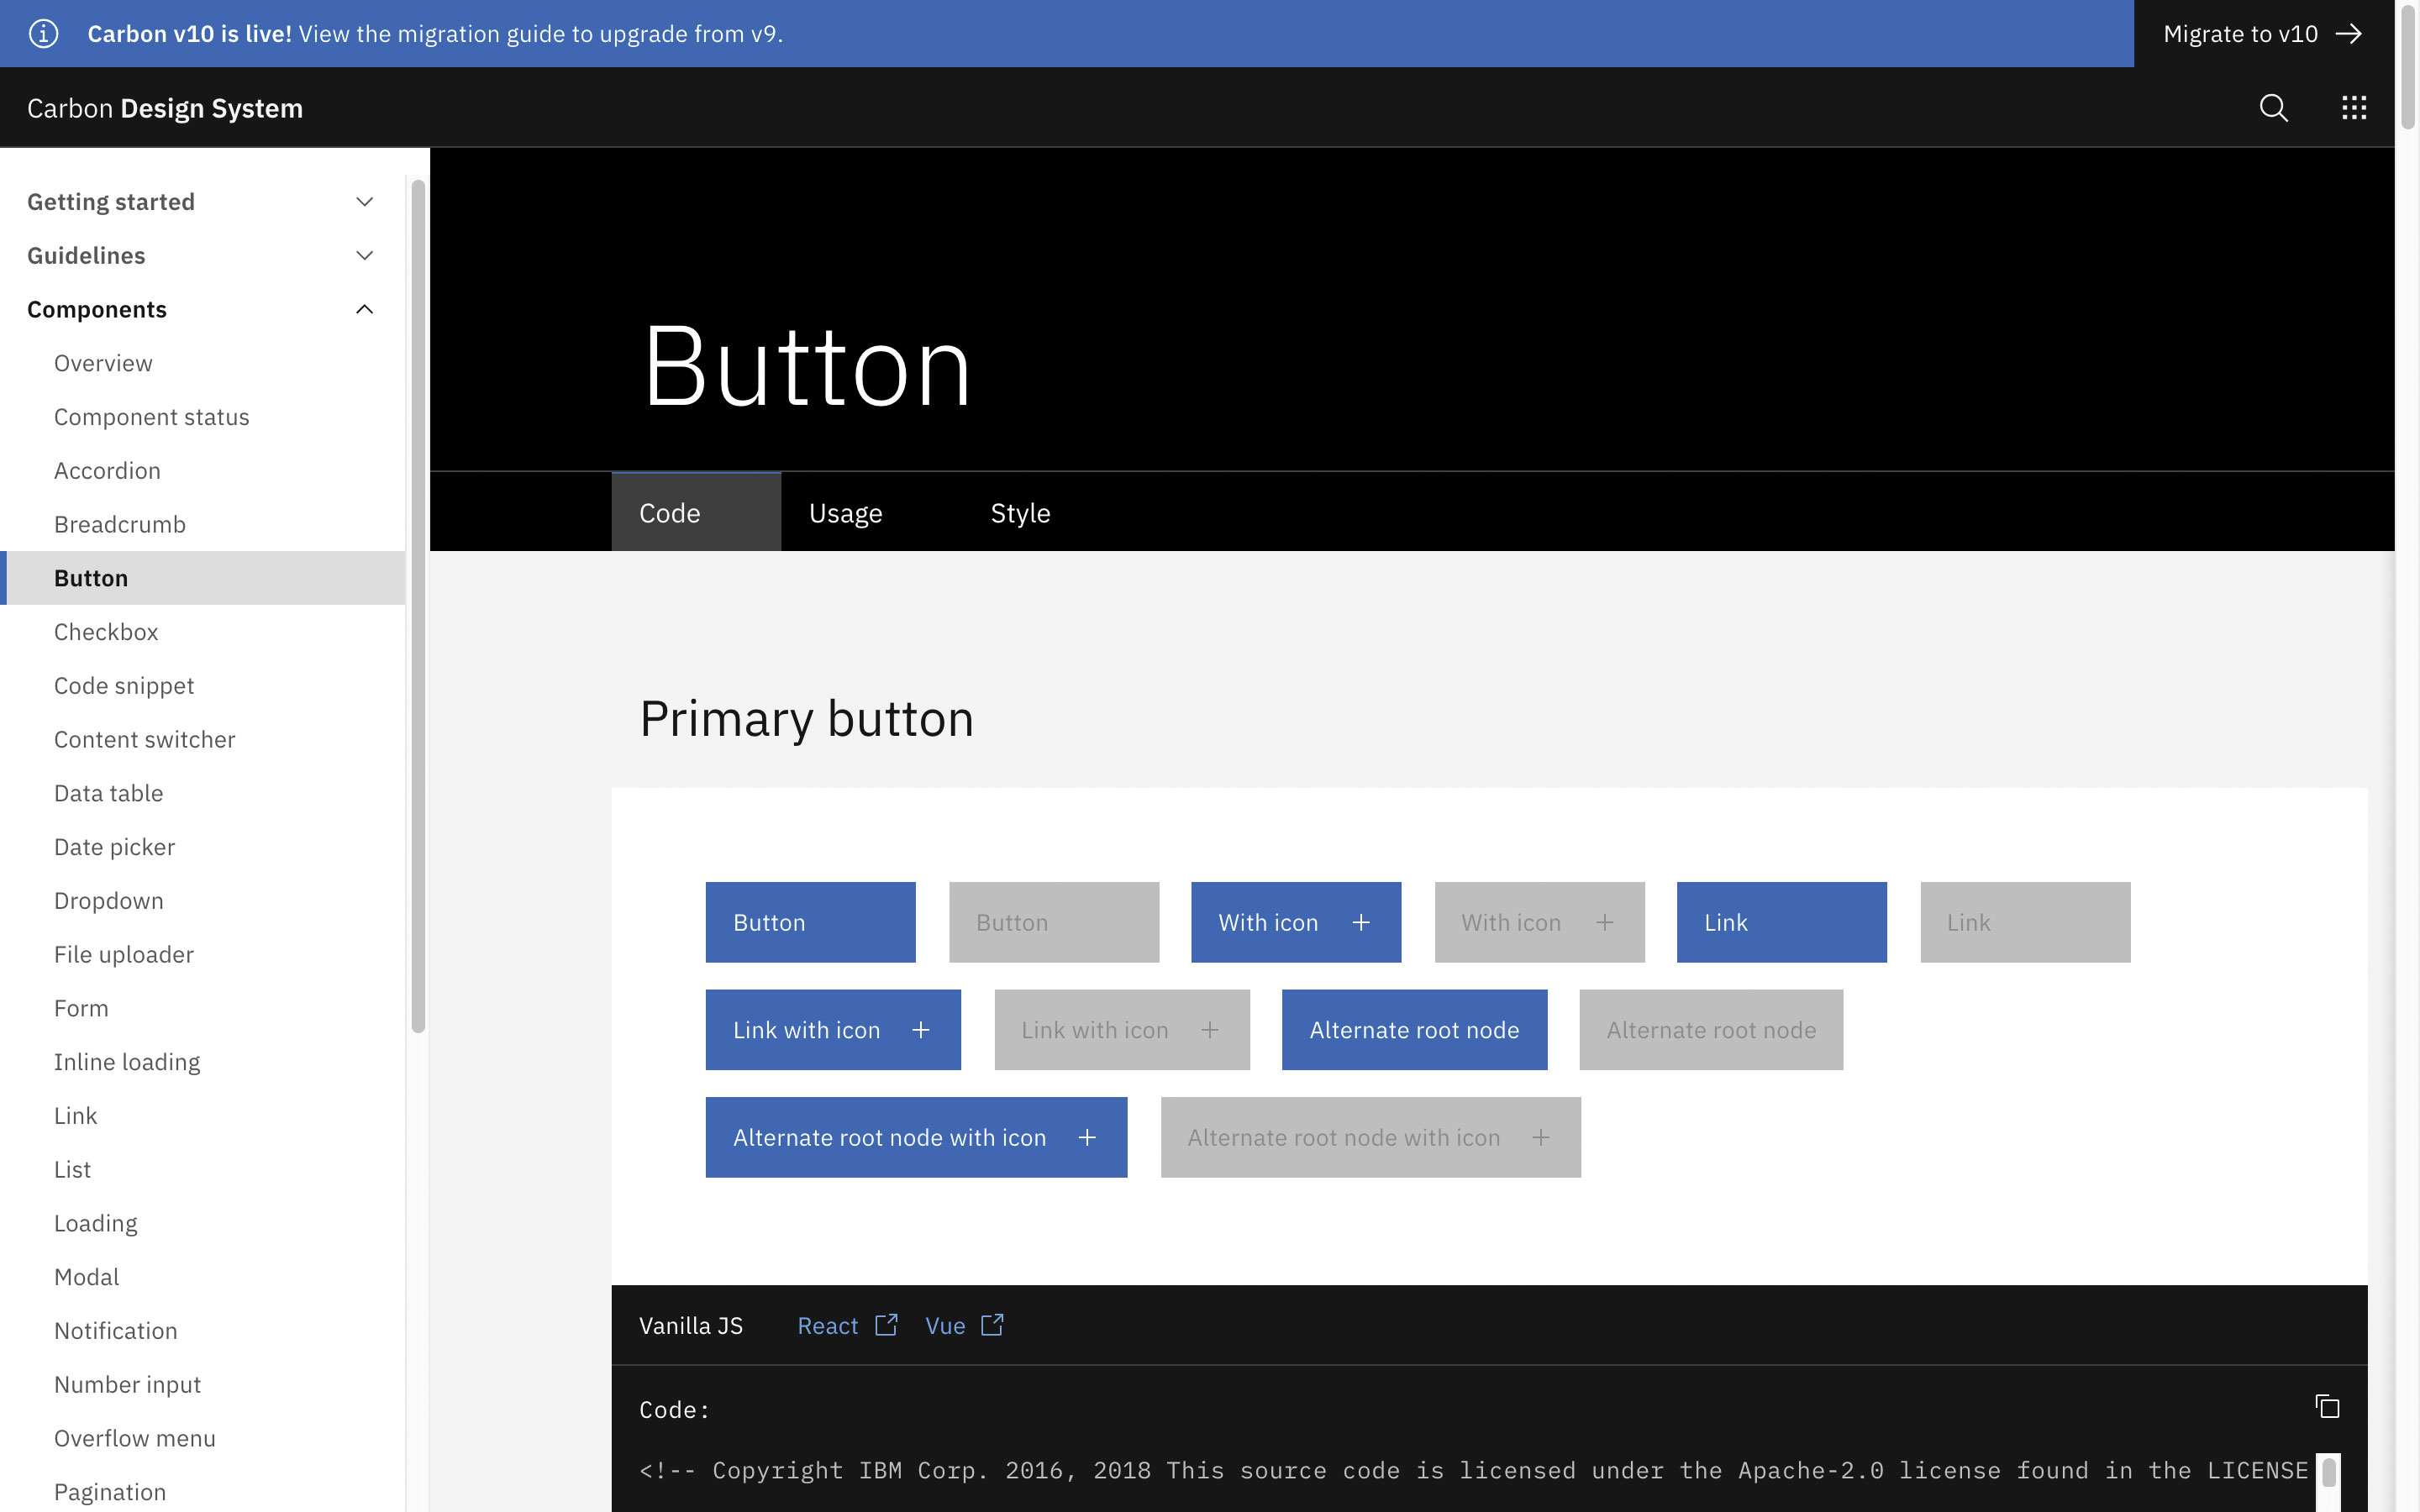Viewport: 2420px width, 1512px height.
Task: Open the Checkbox component page
Action: click(x=105, y=631)
